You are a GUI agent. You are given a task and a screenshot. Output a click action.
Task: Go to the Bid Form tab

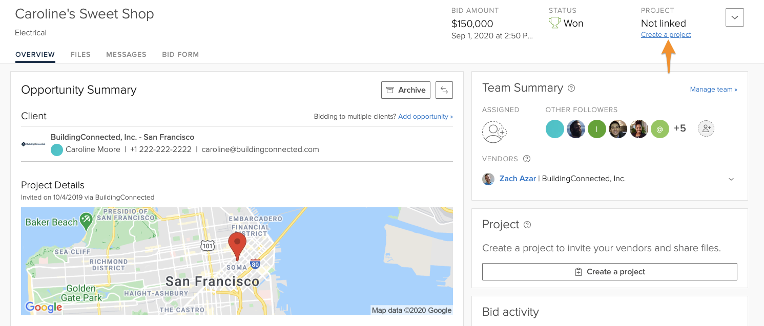pyautogui.click(x=180, y=54)
